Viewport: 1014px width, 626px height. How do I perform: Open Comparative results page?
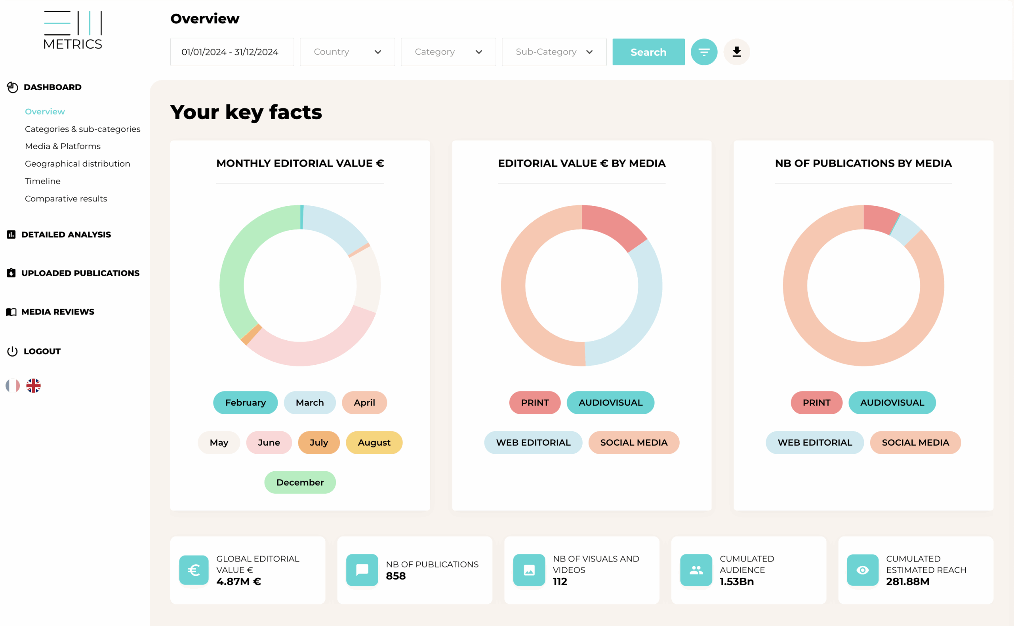(66, 198)
